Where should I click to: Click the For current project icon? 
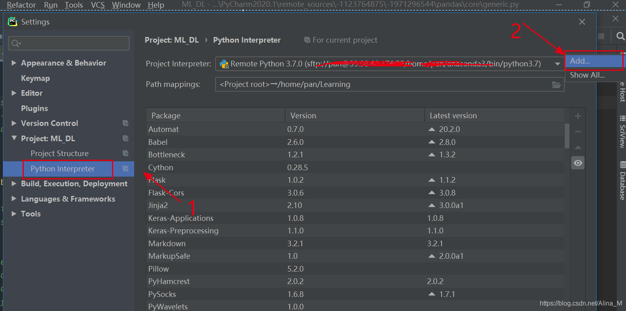point(307,40)
